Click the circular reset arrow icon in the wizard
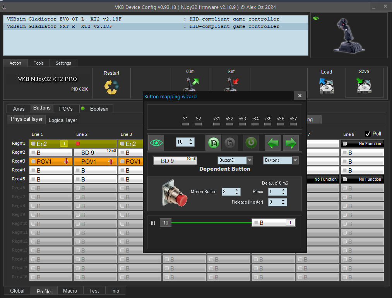The image size is (392, 298). coord(251,143)
